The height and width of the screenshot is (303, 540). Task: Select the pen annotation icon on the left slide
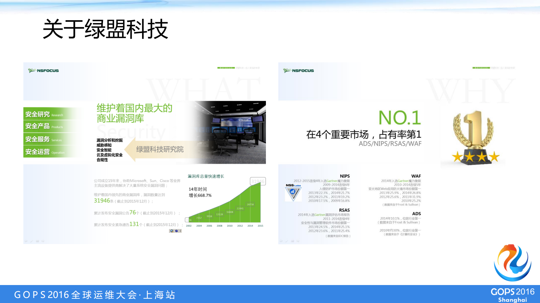click(32, 241)
